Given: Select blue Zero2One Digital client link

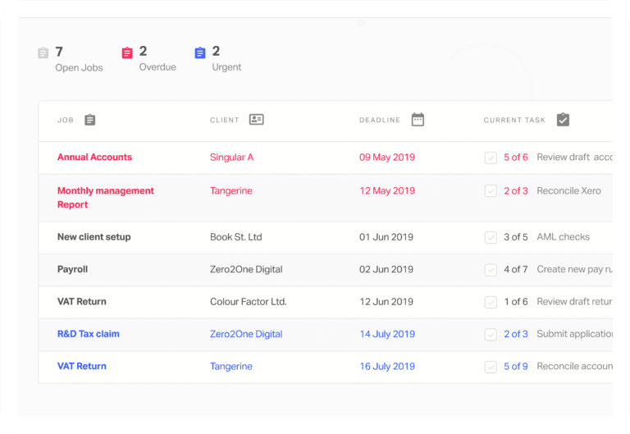Looking at the screenshot, I should (246, 334).
